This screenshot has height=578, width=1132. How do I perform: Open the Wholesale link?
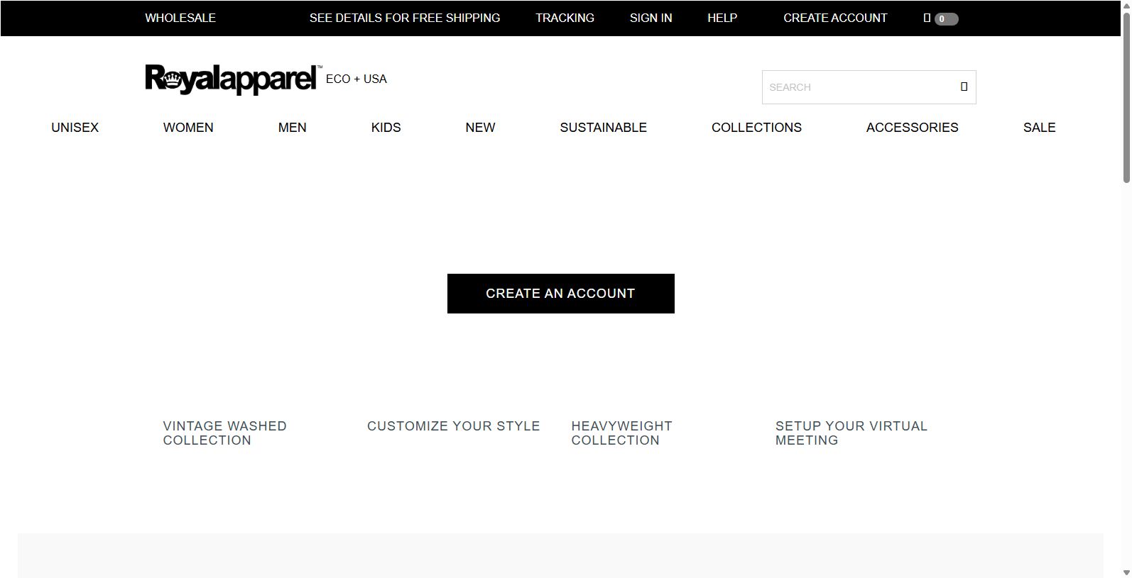tap(180, 18)
